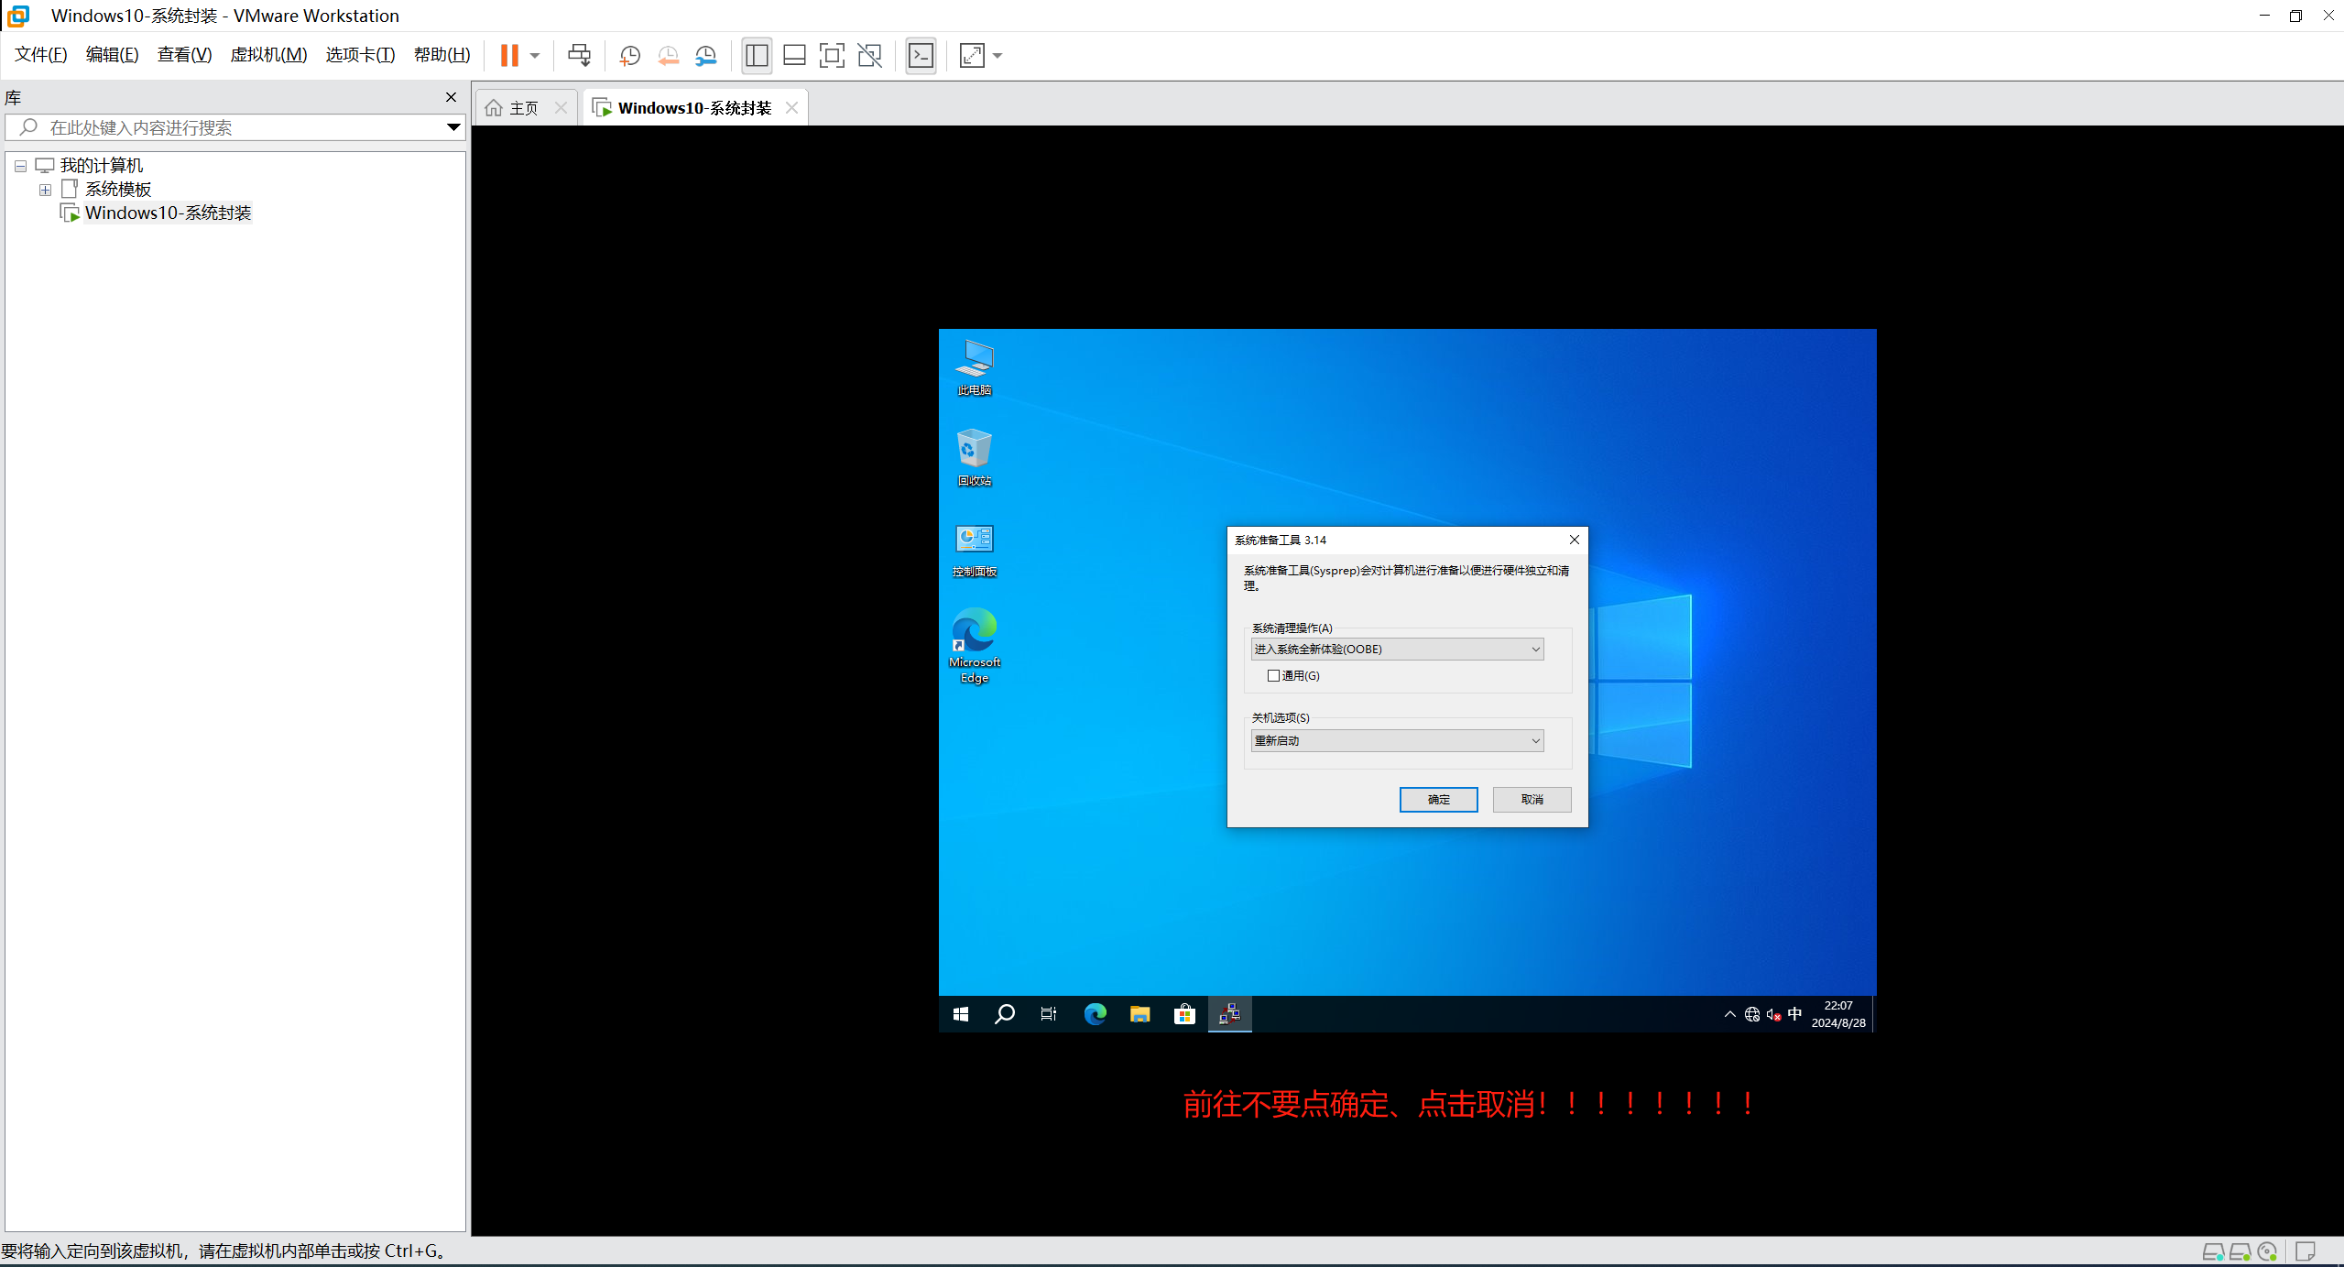Open the 选项卡(T) menu
Screen dimensions: 2344x1267
(x=360, y=55)
